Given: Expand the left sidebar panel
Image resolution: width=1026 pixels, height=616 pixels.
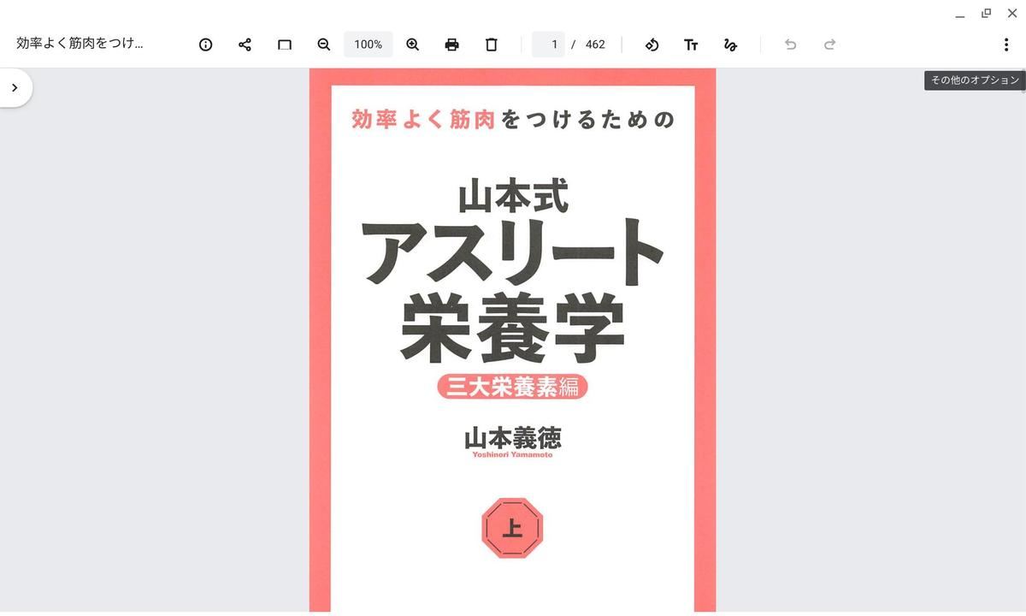Looking at the screenshot, I should (15, 87).
